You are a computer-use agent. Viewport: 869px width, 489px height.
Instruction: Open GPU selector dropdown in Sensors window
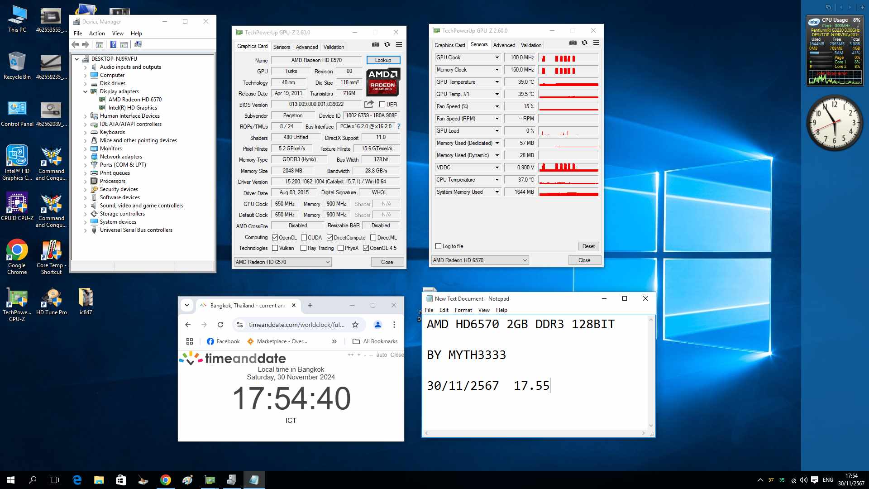480,260
